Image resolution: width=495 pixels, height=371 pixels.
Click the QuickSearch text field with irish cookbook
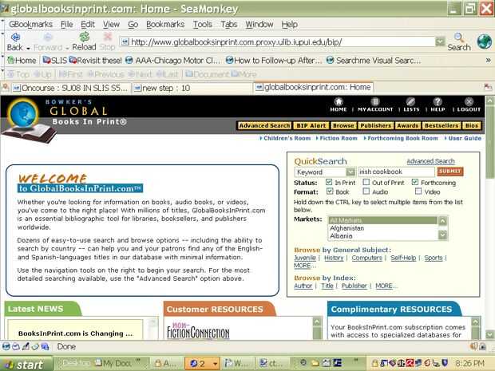coord(396,172)
